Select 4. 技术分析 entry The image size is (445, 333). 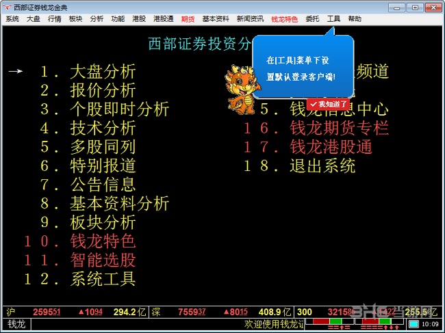[x=88, y=128]
